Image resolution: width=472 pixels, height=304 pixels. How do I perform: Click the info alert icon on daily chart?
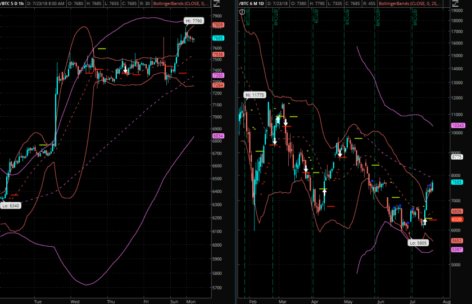pos(241,11)
